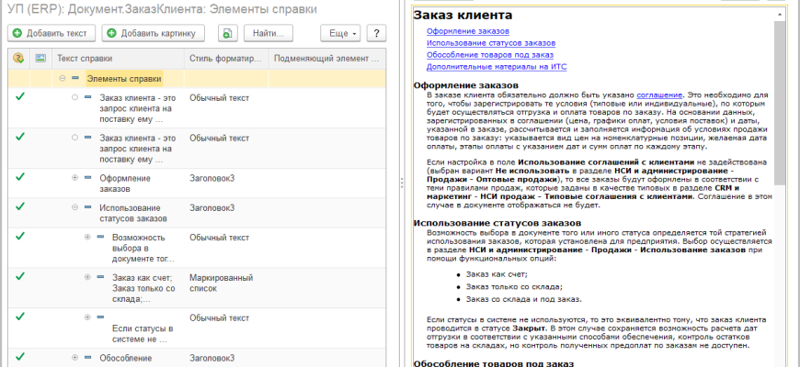Toggle green checkmark in 'Маркированный список' row
The height and width of the screenshot is (367, 800).
19,275
